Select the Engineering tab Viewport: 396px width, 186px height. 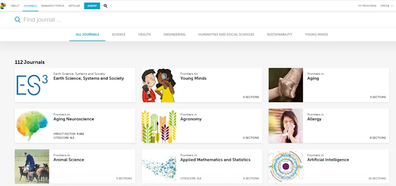tap(175, 34)
